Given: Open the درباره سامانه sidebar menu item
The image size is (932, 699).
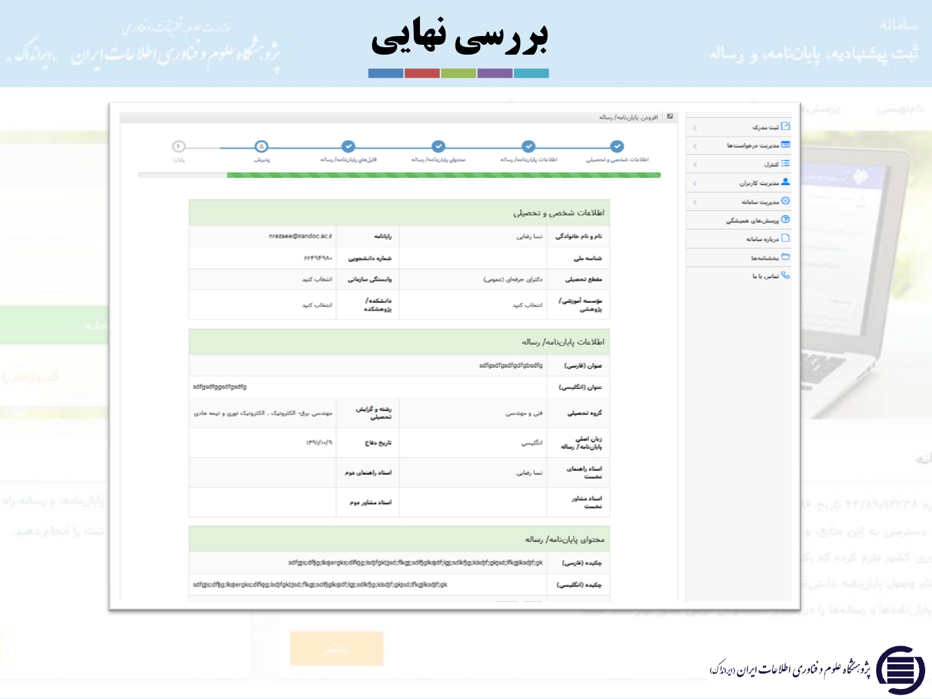Looking at the screenshot, I should point(739,239).
